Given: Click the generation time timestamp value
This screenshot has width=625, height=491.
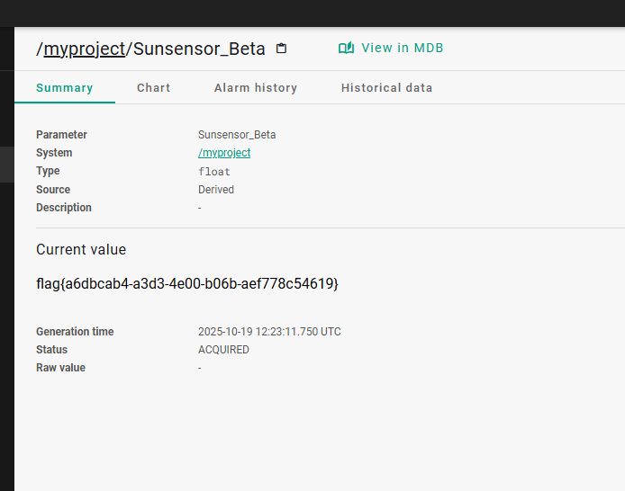Looking at the screenshot, I should pos(269,332).
